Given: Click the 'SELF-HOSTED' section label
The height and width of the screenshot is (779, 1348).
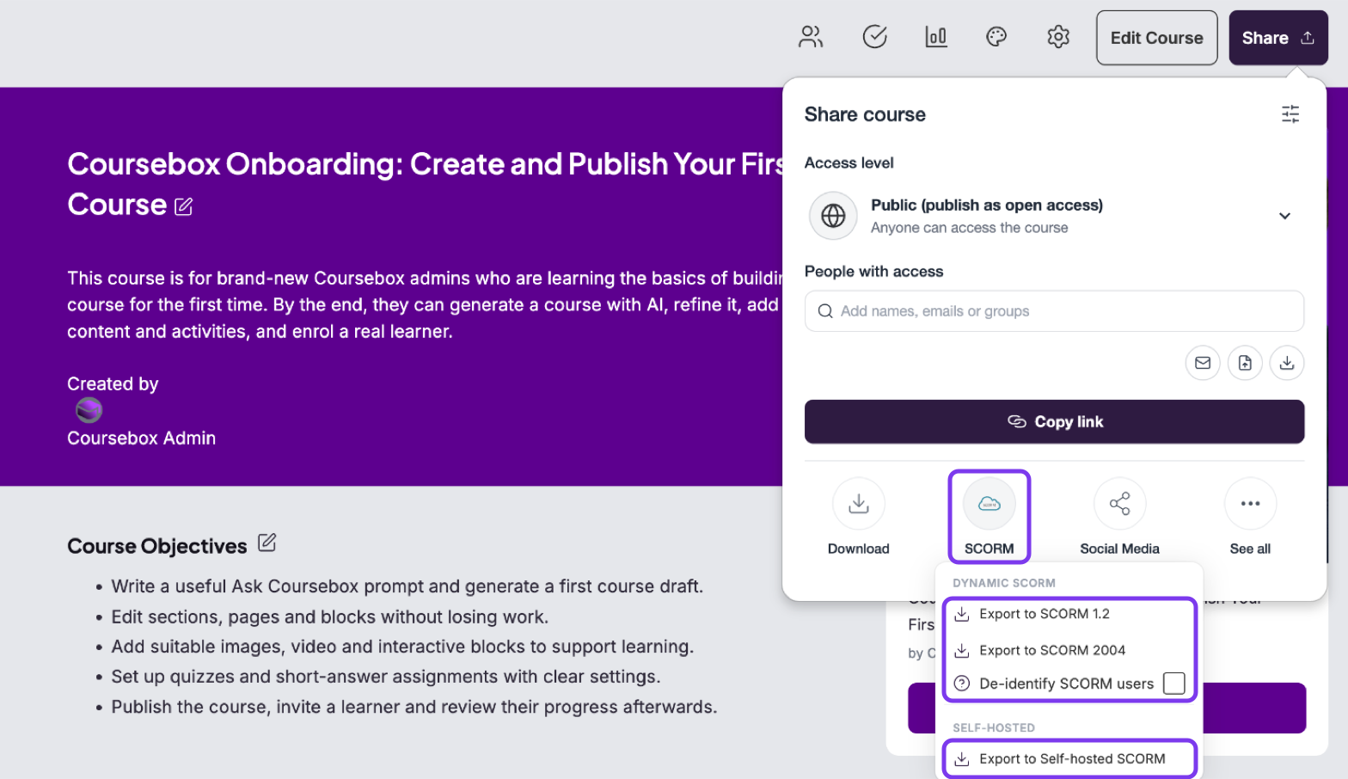Looking at the screenshot, I should click(994, 728).
